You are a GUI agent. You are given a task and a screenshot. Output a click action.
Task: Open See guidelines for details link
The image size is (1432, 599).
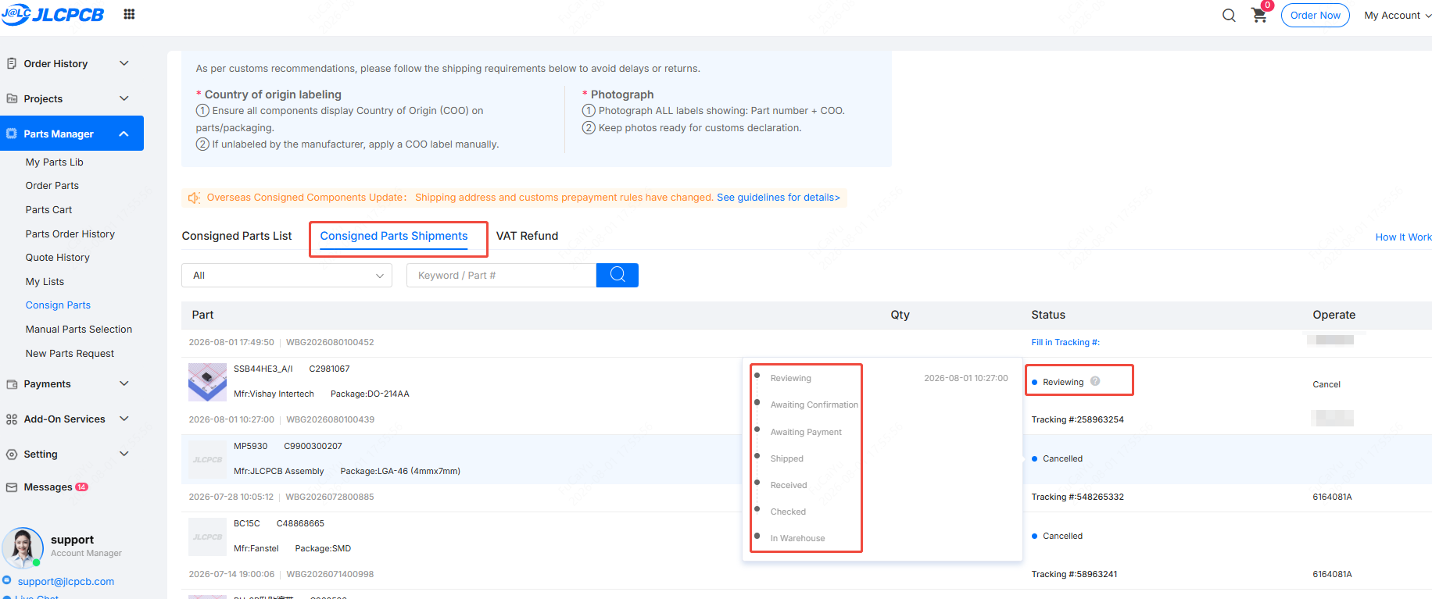click(x=779, y=198)
